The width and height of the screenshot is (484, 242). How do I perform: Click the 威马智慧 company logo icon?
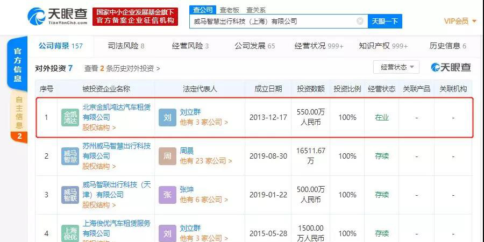(70, 156)
